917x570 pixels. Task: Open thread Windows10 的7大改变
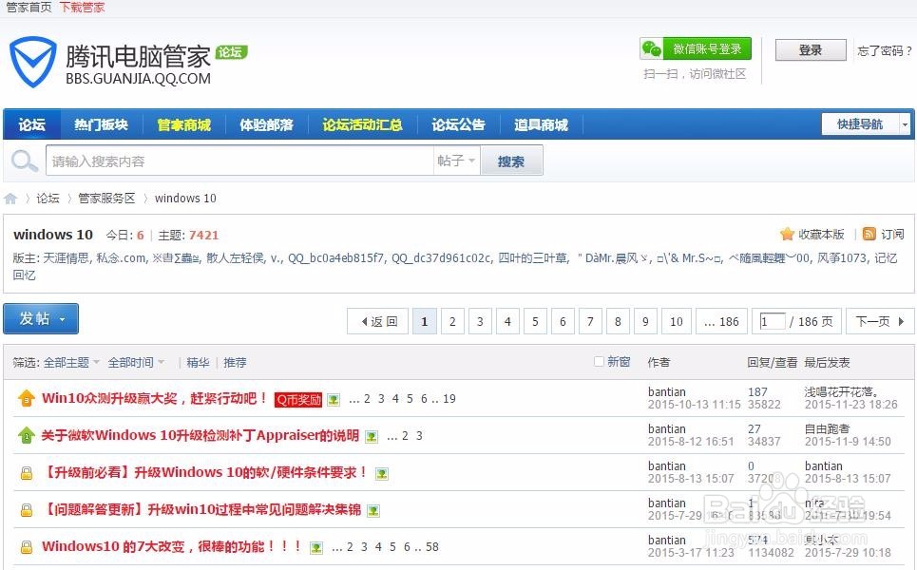[171, 546]
